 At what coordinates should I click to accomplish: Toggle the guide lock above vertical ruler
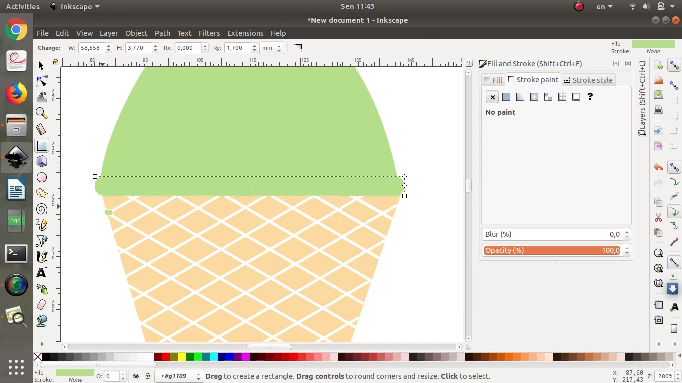[x=56, y=62]
